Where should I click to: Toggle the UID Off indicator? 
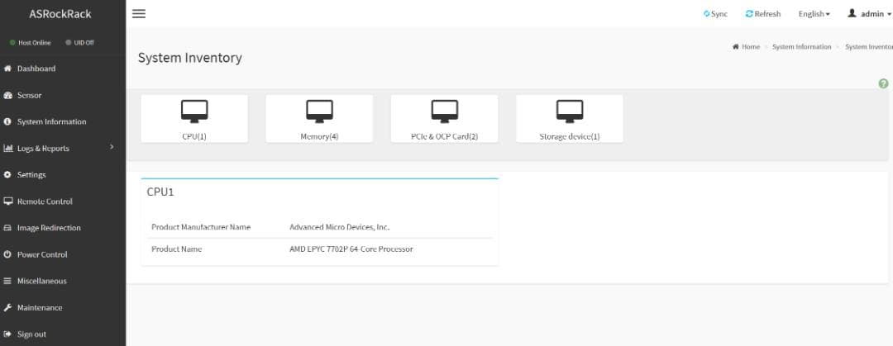coord(79,43)
